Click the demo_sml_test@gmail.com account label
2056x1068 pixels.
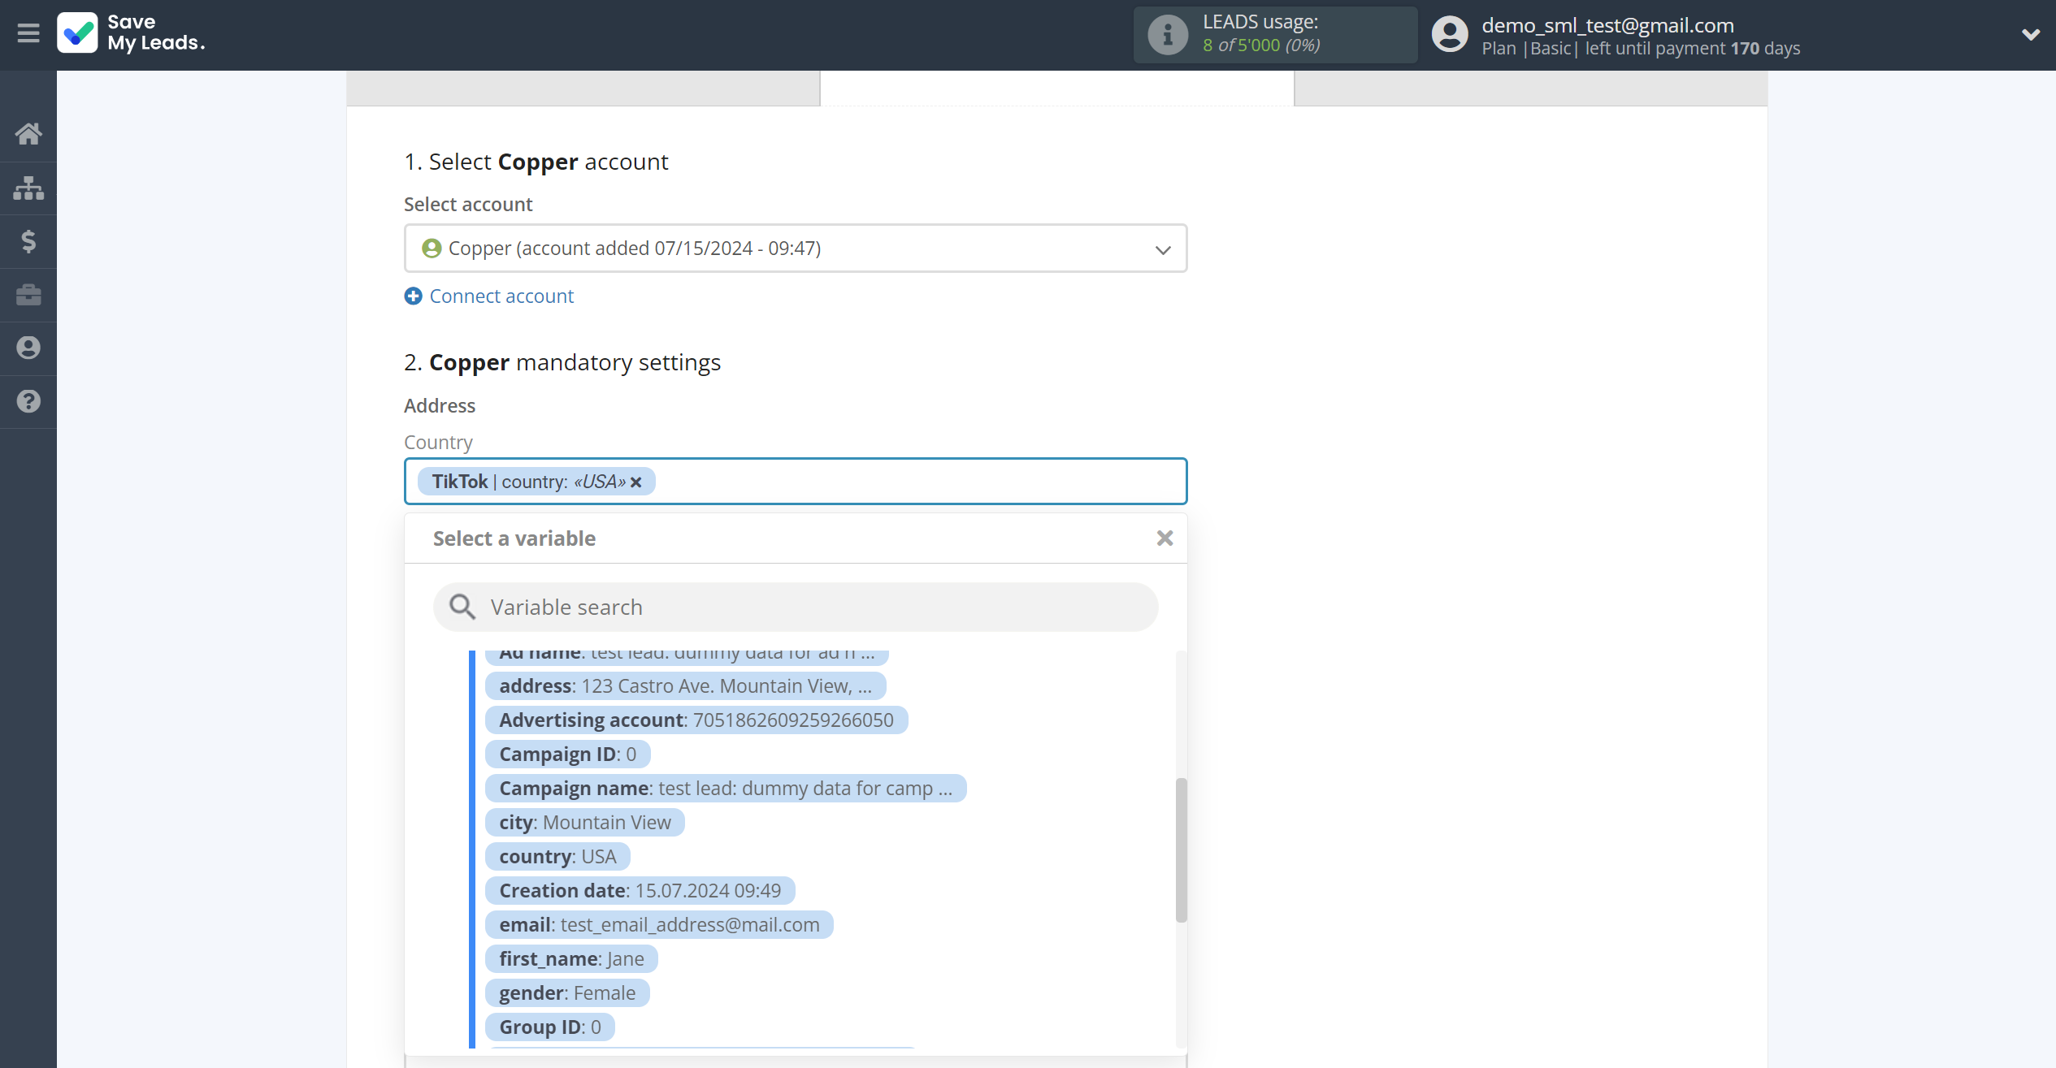point(1607,25)
